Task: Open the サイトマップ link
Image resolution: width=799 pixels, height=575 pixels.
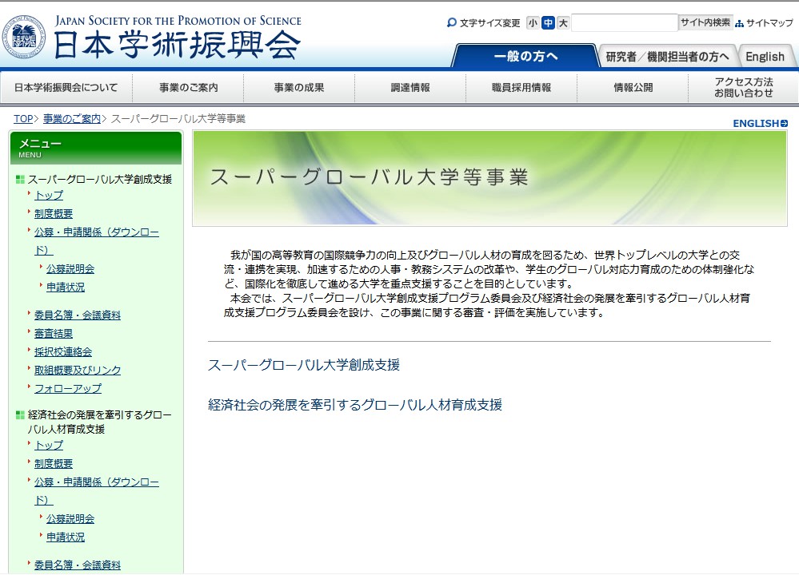Action: 769,23
